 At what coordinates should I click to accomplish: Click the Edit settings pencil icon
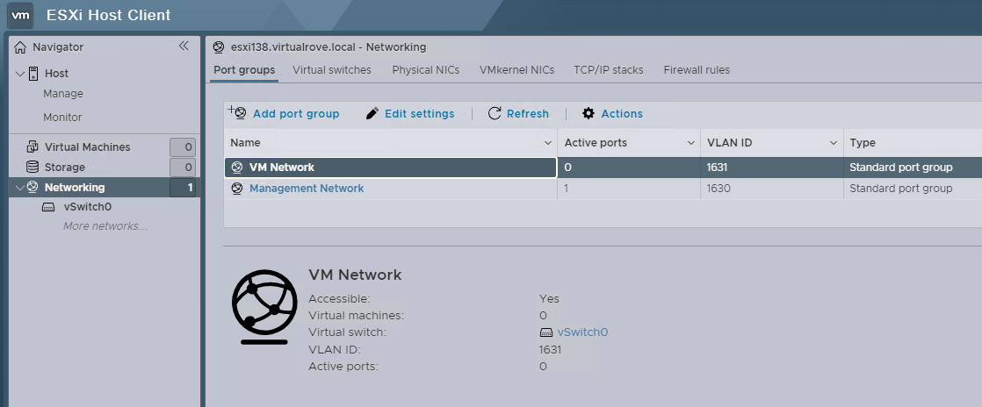pyautogui.click(x=372, y=113)
